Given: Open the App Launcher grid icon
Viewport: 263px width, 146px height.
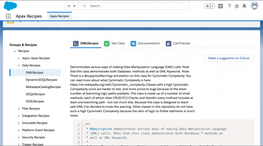Looking at the screenshot, I should pos(8,16).
